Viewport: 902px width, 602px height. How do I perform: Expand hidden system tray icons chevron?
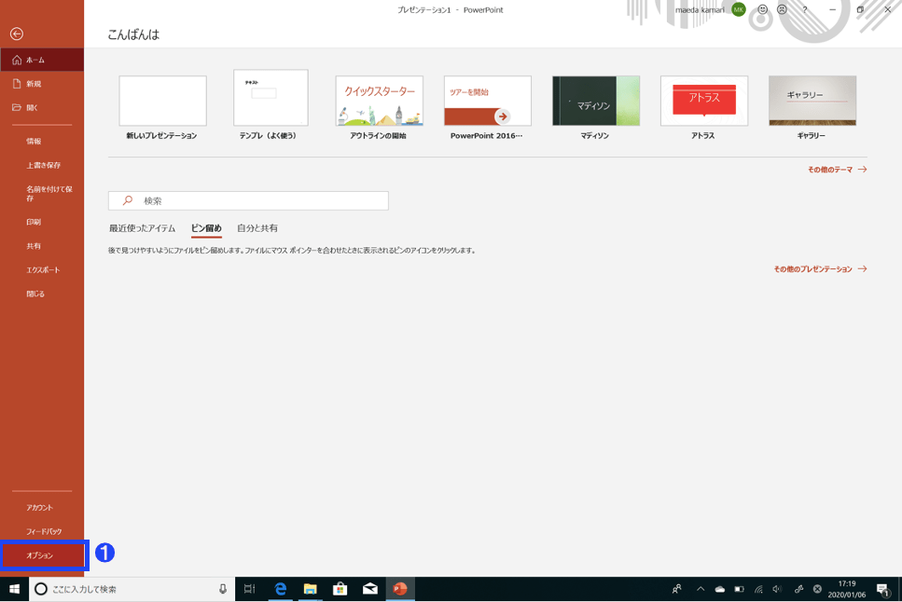click(701, 589)
